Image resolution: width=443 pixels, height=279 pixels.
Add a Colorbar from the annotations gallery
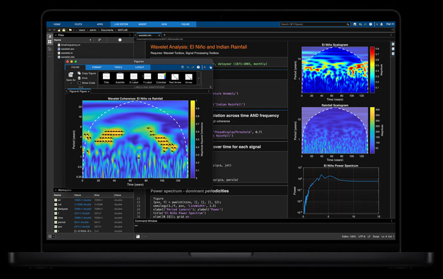pos(161,77)
